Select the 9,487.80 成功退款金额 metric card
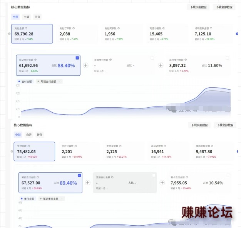Image resolution: width=241 pixels, height=228 pixels. point(213,151)
